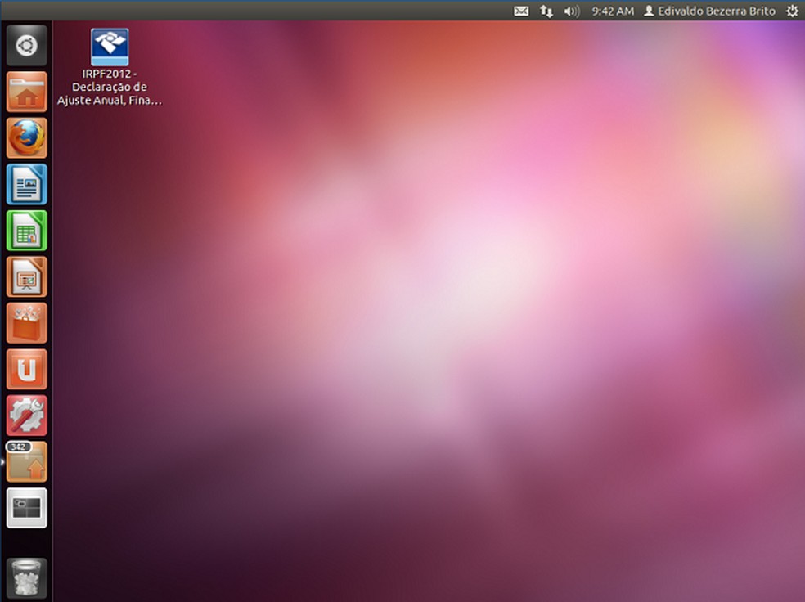Launch Ubuntu One from launcher

(x=27, y=369)
